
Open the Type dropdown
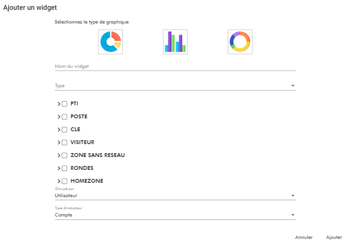(x=175, y=86)
